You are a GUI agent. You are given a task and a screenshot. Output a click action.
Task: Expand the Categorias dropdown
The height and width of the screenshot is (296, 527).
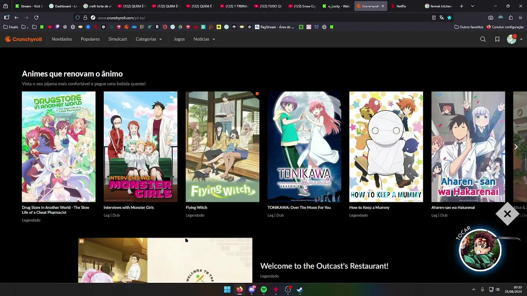click(149, 39)
